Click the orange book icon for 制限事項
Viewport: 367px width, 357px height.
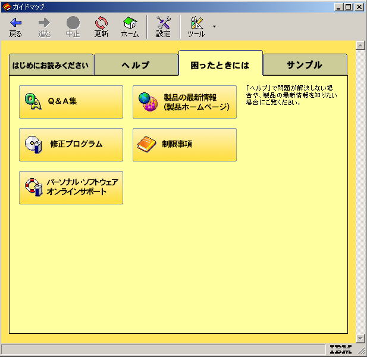click(146, 144)
